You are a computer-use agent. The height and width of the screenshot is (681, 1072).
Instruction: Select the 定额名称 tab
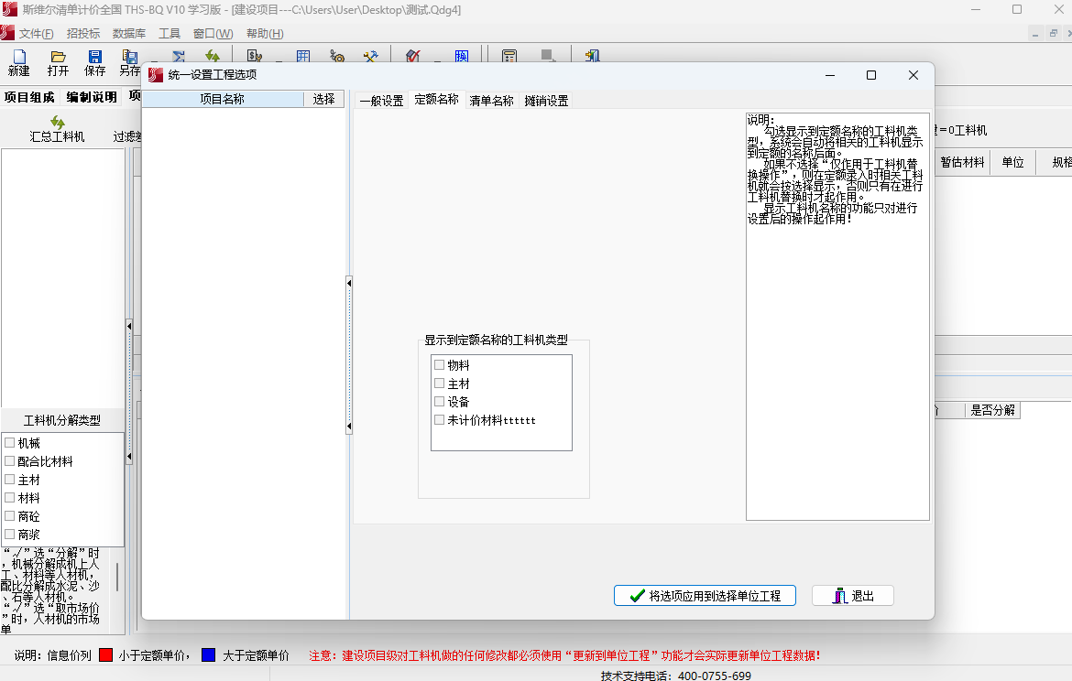coord(436,100)
